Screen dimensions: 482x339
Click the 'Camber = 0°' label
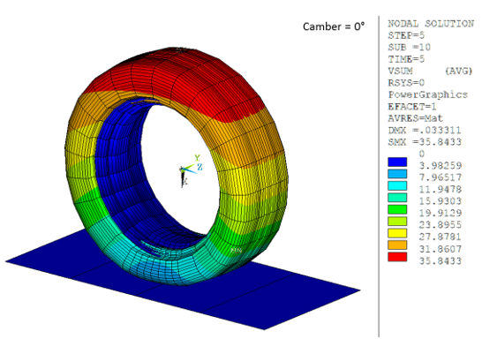tap(334, 26)
